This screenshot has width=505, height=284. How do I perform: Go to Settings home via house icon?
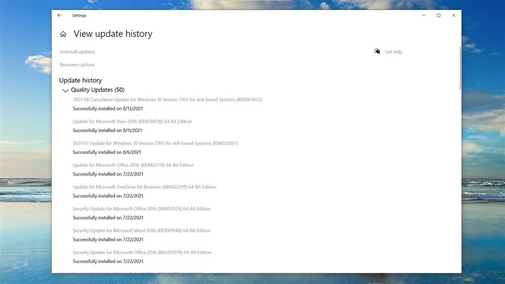click(63, 34)
